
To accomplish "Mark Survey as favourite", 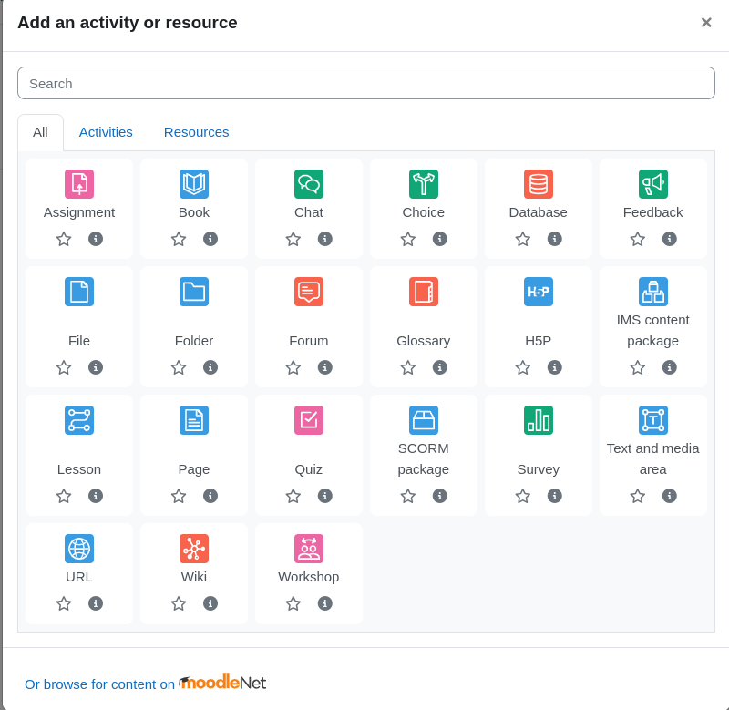I will tap(523, 496).
